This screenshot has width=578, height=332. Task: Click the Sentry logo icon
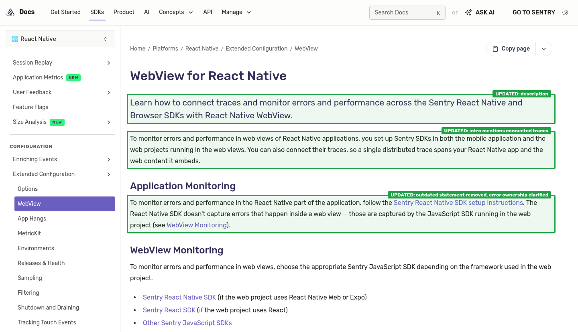tap(10, 12)
